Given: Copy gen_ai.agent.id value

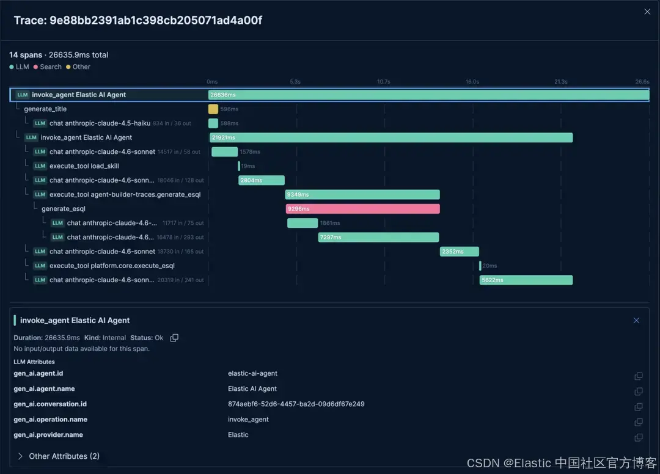Looking at the screenshot, I should pos(638,376).
